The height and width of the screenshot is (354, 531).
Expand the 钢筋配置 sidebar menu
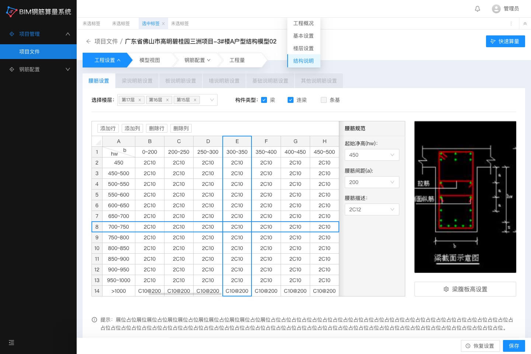(x=38, y=69)
